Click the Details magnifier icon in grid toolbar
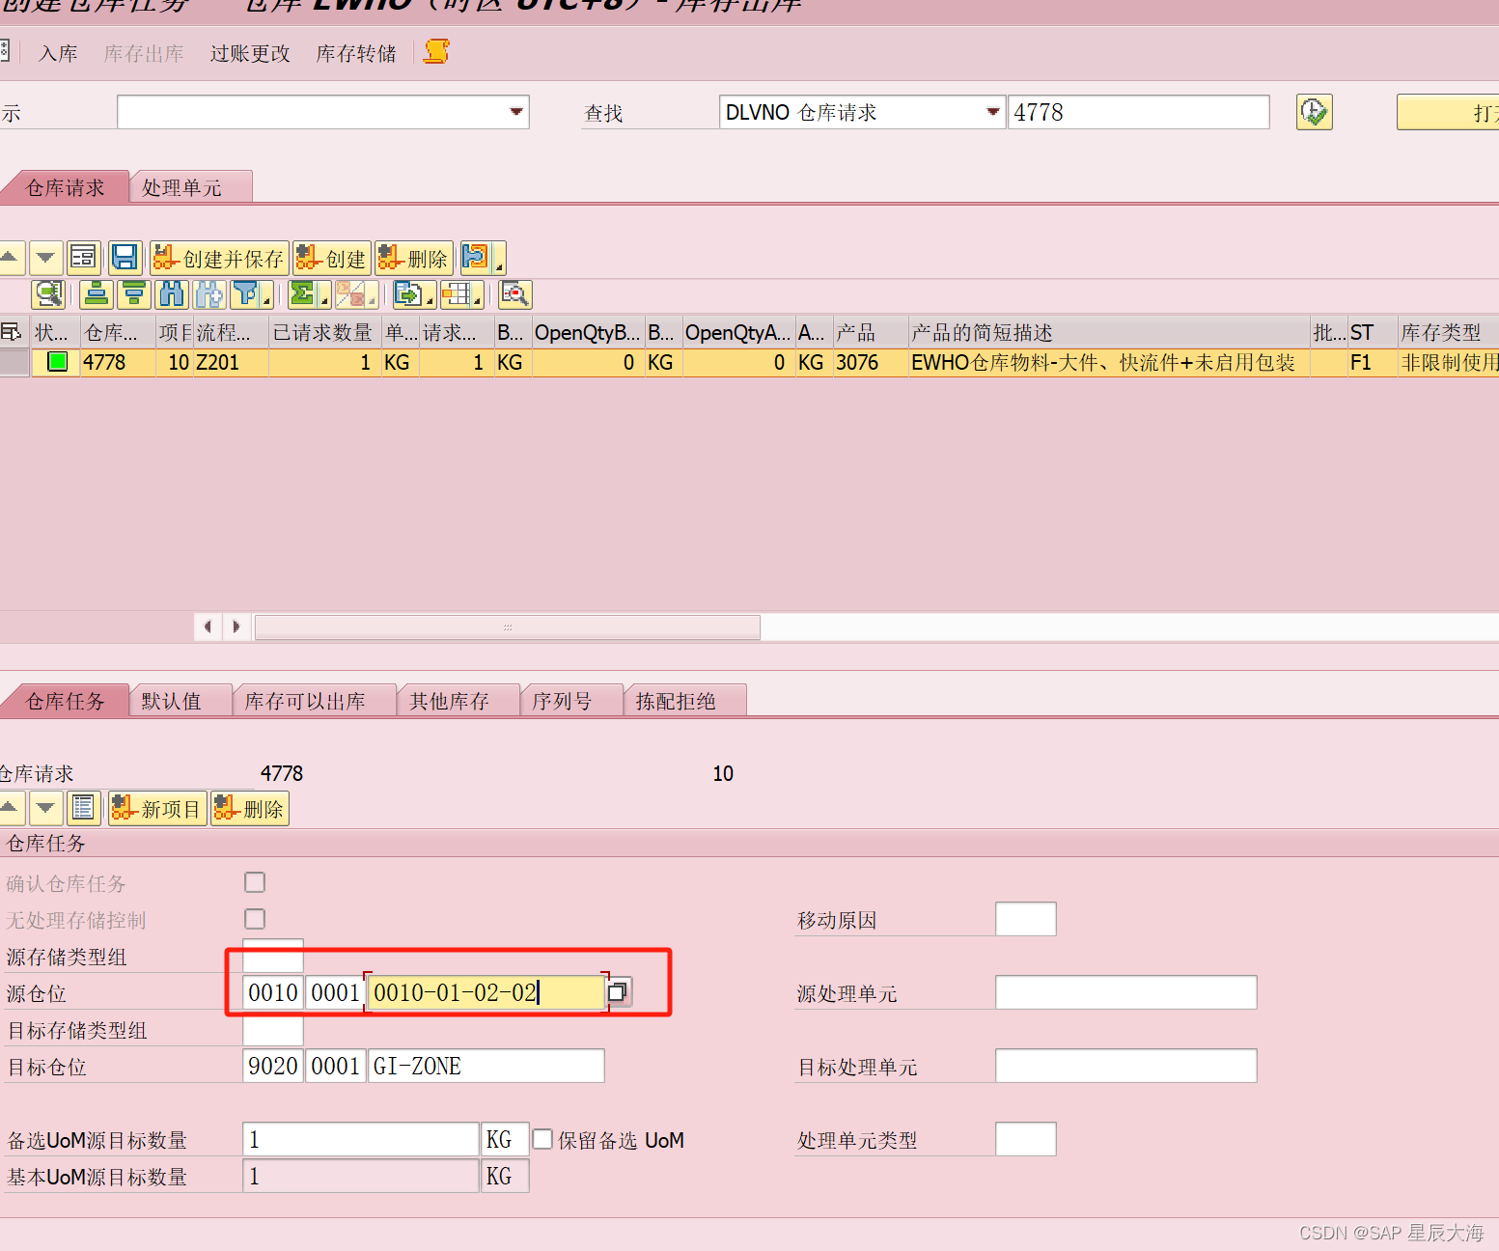The height and width of the screenshot is (1251, 1499). pos(48,294)
